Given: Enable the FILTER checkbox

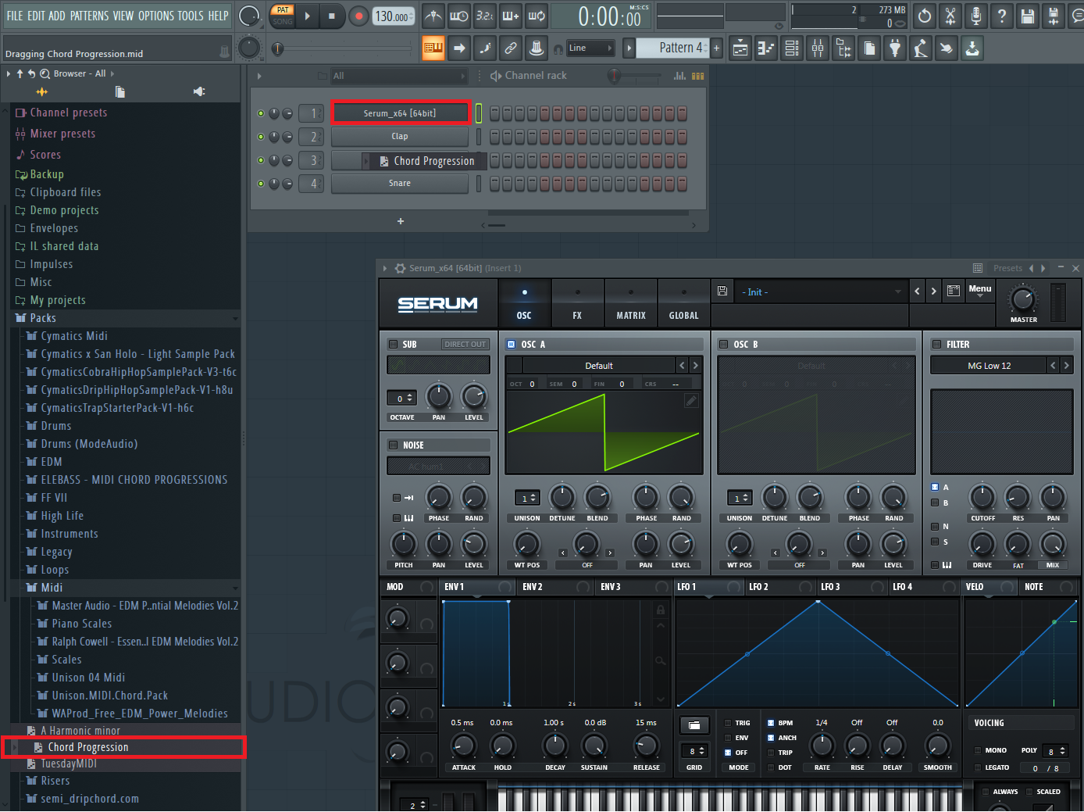Looking at the screenshot, I should coord(936,344).
